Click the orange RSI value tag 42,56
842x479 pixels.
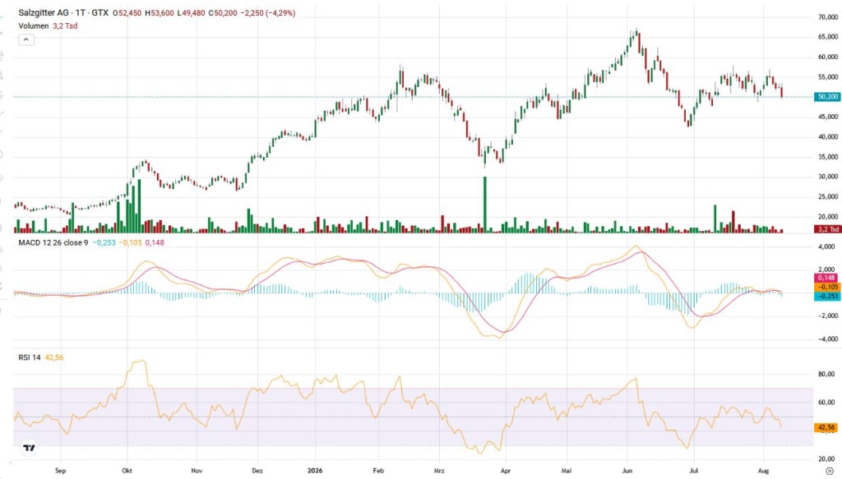click(x=827, y=427)
